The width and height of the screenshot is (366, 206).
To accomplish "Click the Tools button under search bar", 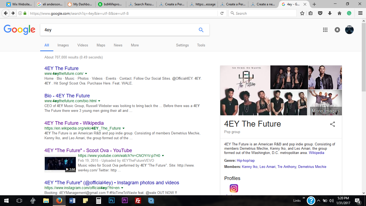I will click(201, 45).
